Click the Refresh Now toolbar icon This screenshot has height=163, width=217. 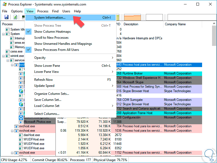(x=15, y=17)
